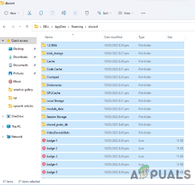Open Pictures in Quick access
195x185 pixels.
tap(18, 73)
